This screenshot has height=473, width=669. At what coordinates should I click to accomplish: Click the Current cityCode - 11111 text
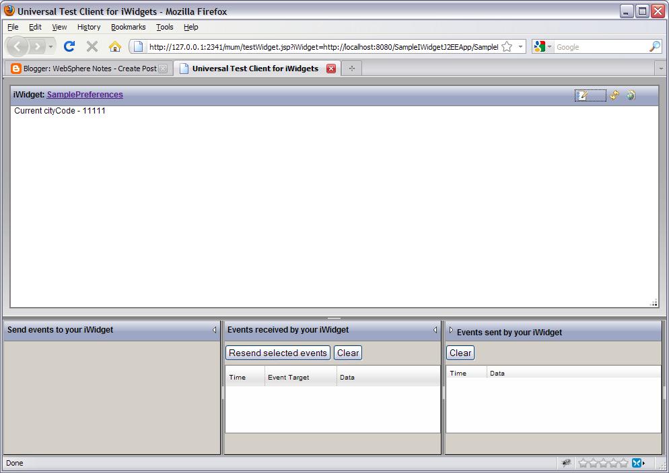pos(60,111)
